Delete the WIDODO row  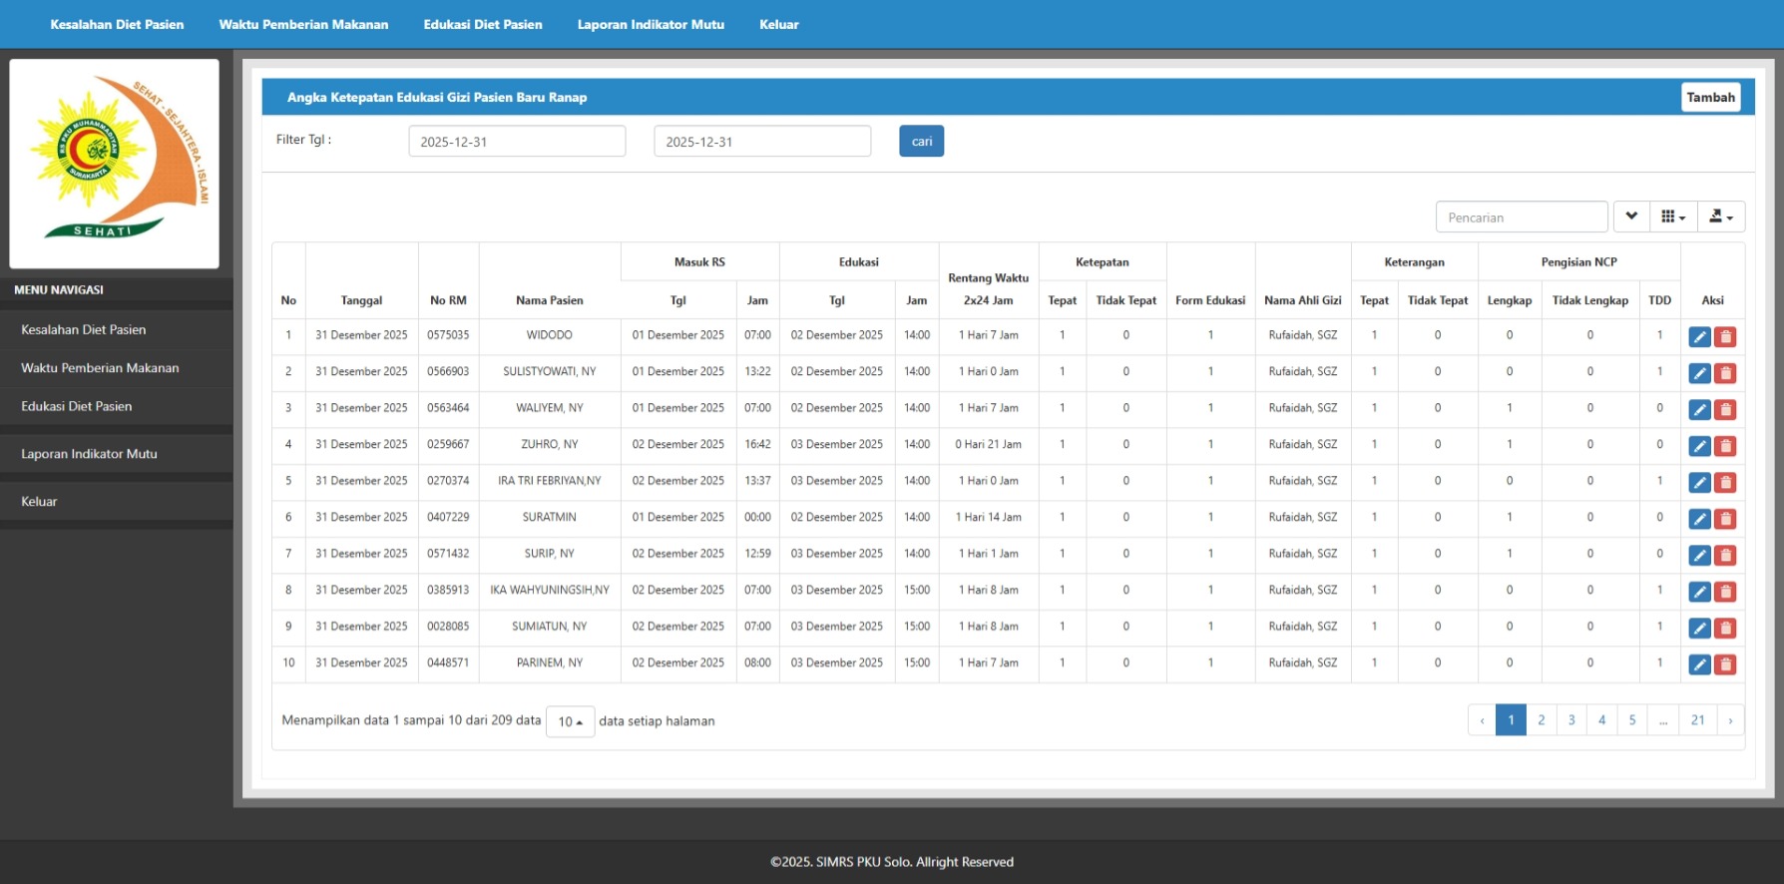(x=1725, y=337)
